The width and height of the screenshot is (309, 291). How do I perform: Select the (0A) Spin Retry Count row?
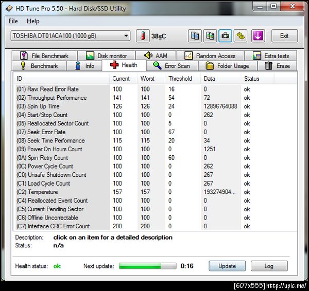tap(154, 158)
